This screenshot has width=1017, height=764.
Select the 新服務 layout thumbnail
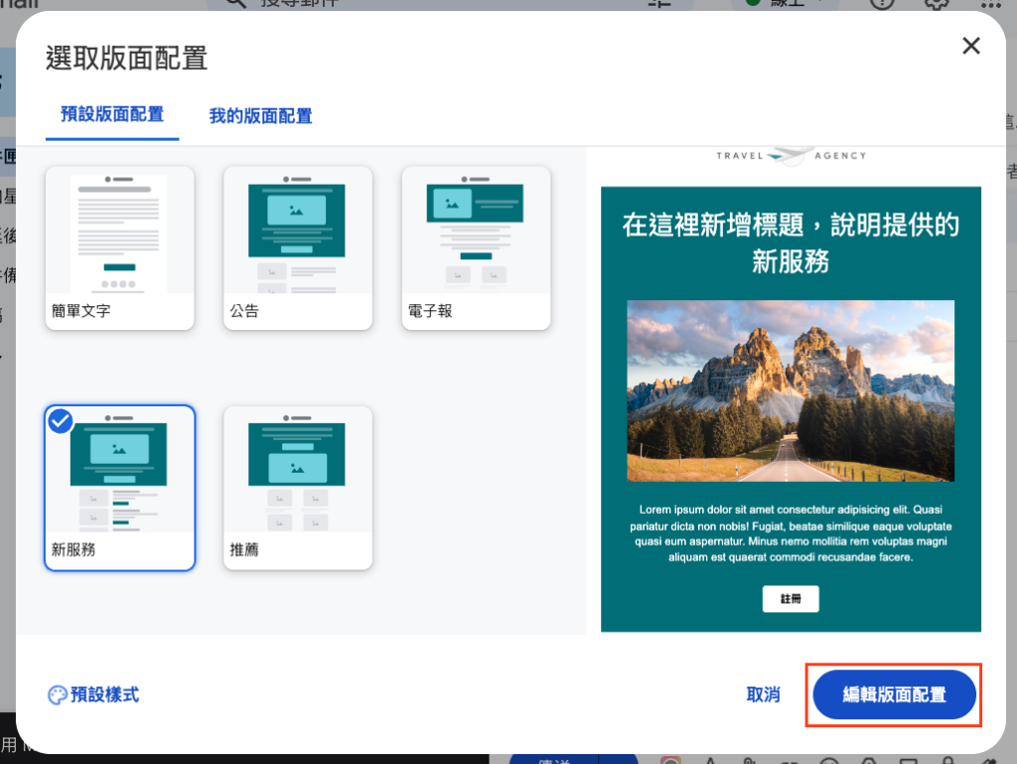tap(120, 488)
